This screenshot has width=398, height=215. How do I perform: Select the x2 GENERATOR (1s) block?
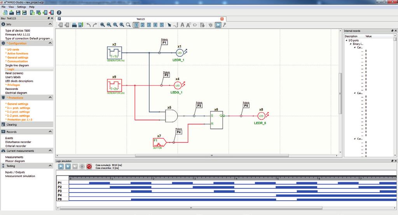point(114,53)
